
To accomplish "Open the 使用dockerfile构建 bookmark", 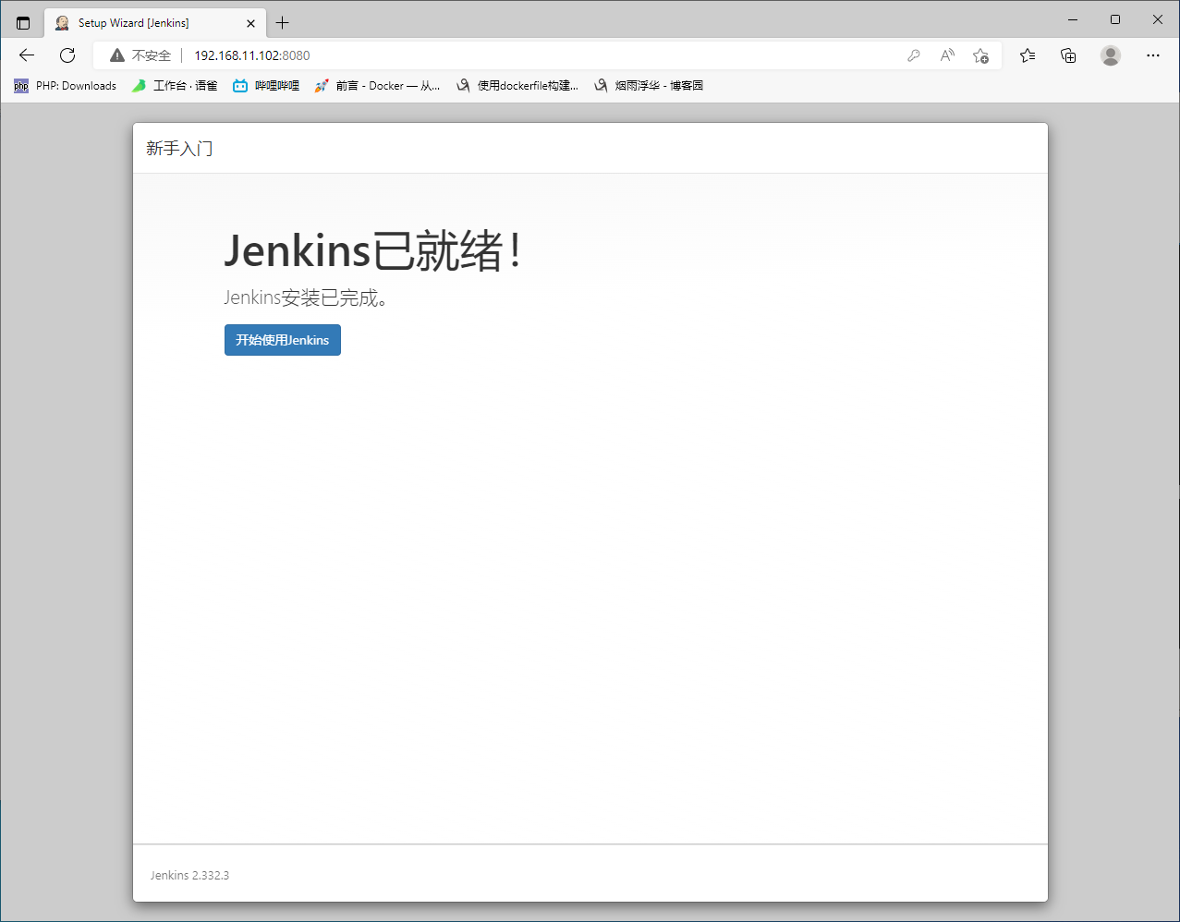I will [x=517, y=86].
